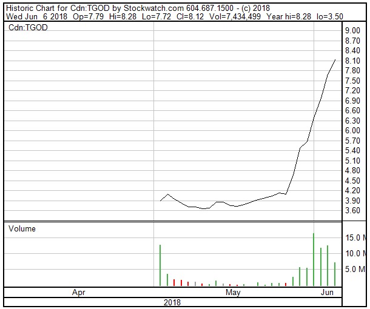Screen dimensions: 370x309
Task: Click the 'Hi=8.28' value in header
Action: [x=123, y=16]
